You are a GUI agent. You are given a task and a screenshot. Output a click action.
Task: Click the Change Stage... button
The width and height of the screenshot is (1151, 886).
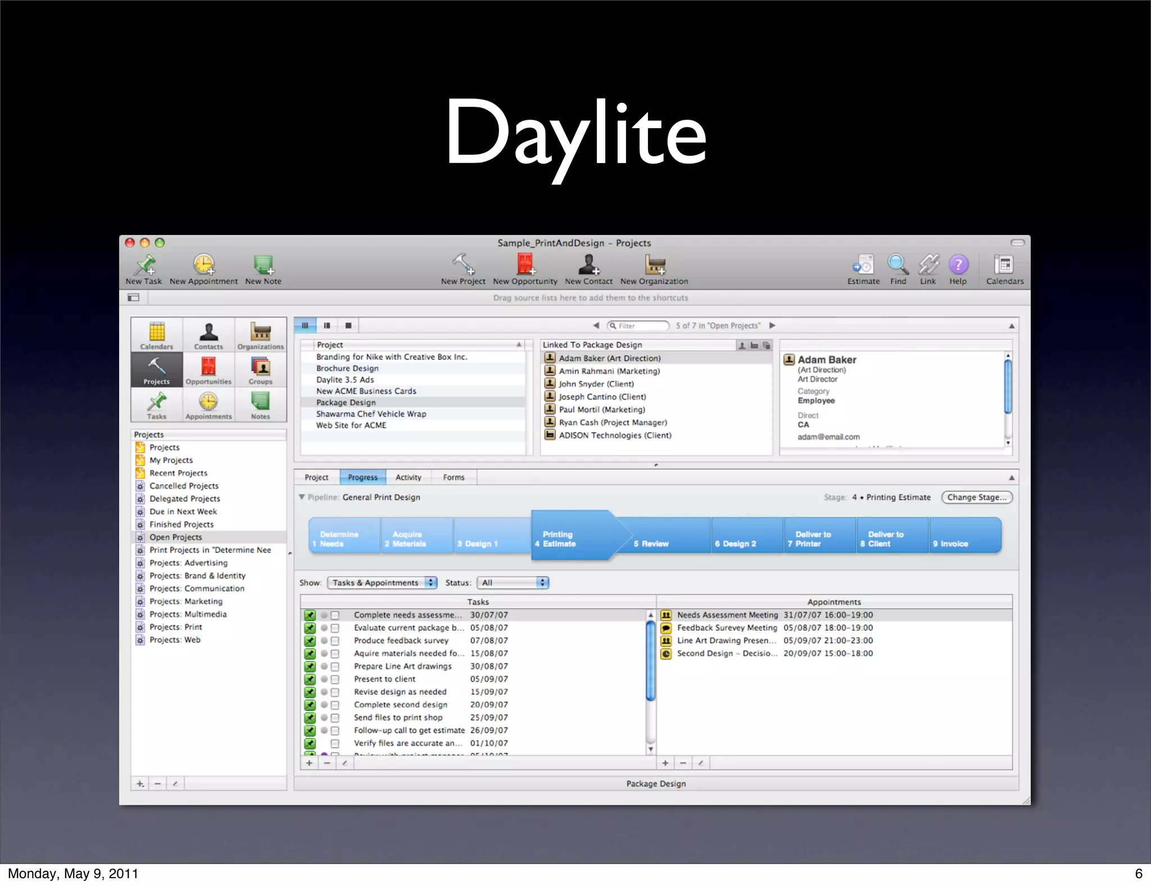pos(977,498)
